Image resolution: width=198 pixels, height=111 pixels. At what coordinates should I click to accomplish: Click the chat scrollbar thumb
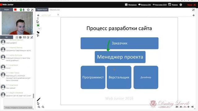33,96
